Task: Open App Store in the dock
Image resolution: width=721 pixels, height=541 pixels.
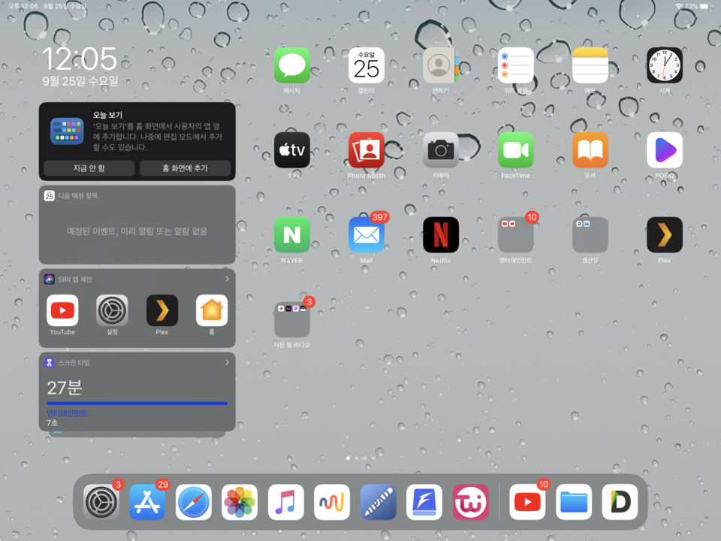Action: coord(147,502)
